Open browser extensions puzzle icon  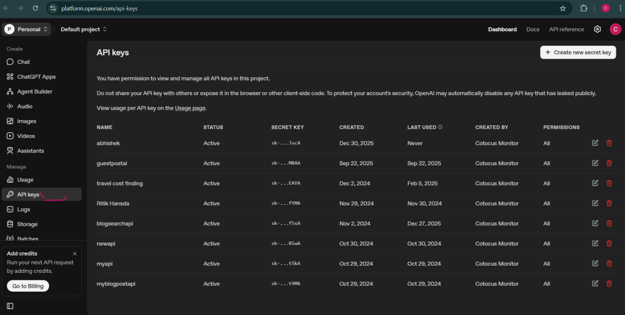click(x=584, y=9)
